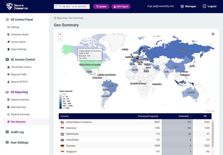This screenshot has height=155, width=223.
Task: Zoom in on the map with plus
Action: (60, 34)
